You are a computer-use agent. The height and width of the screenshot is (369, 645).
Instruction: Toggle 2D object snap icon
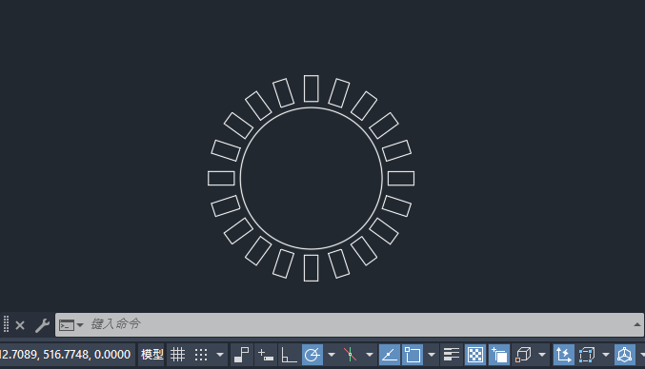coord(413,355)
